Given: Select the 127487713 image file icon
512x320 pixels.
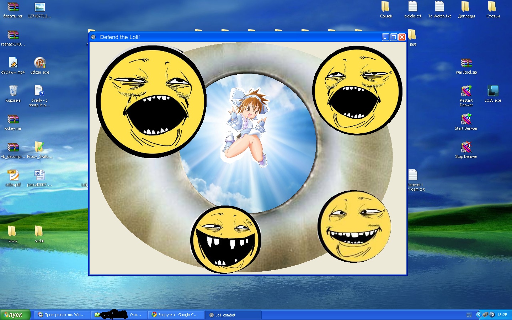Looking at the screenshot, I should (x=39, y=10).
